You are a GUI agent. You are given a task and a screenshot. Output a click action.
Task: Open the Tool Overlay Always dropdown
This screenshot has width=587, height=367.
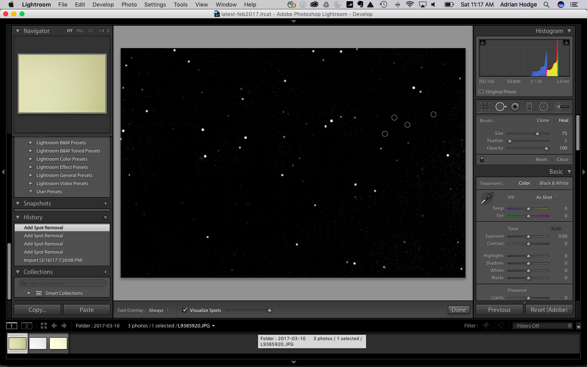point(159,310)
